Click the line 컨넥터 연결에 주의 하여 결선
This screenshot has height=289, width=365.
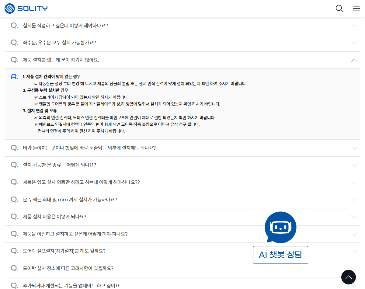pos(81,131)
